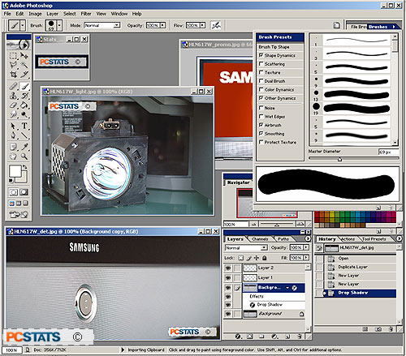Toggle the Smoothing checkbox
406x356 pixels.
click(x=261, y=134)
